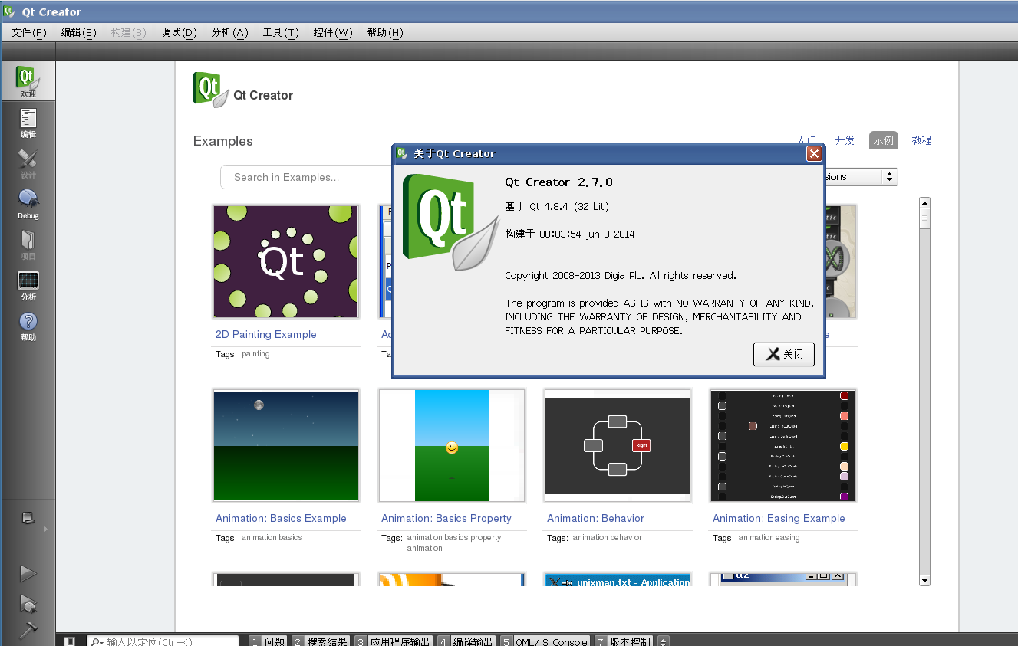This screenshot has width=1018, height=646.
Task: Open the Qt versions combo box
Action: pos(861,176)
